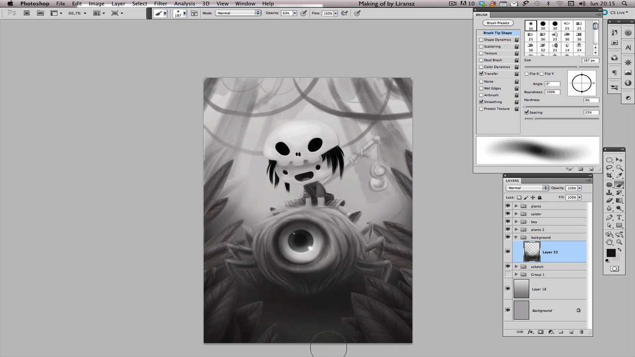Open the Window menu
This screenshot has height=357, width=635.
click(x=245, y=3)
